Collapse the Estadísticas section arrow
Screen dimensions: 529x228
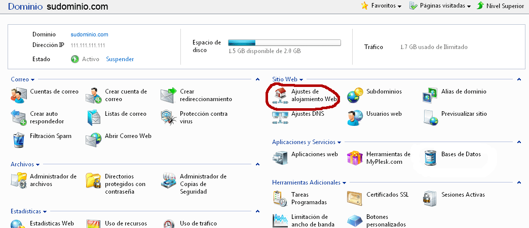tap(257, 212)
